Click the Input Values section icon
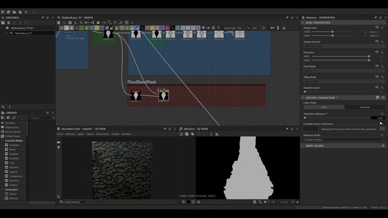Screen dimensions: 388x218 pyautogui.click(x=383, y=146)
